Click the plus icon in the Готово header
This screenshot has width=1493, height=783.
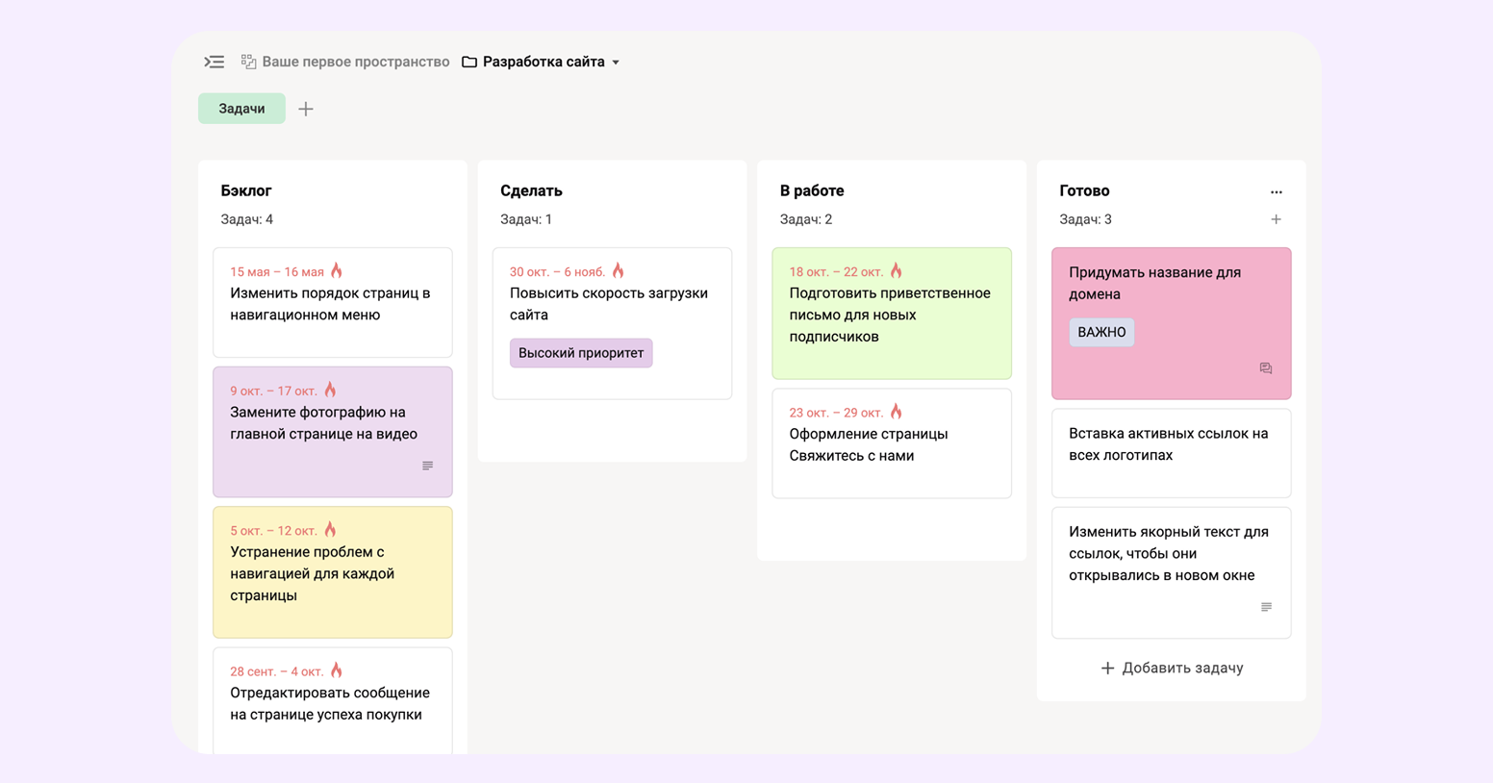[1276, 219]
